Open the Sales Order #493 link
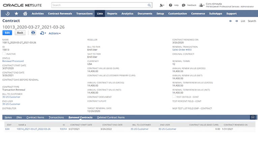The height and width of the screenshot is (152, 258). [x=182, y=50]
